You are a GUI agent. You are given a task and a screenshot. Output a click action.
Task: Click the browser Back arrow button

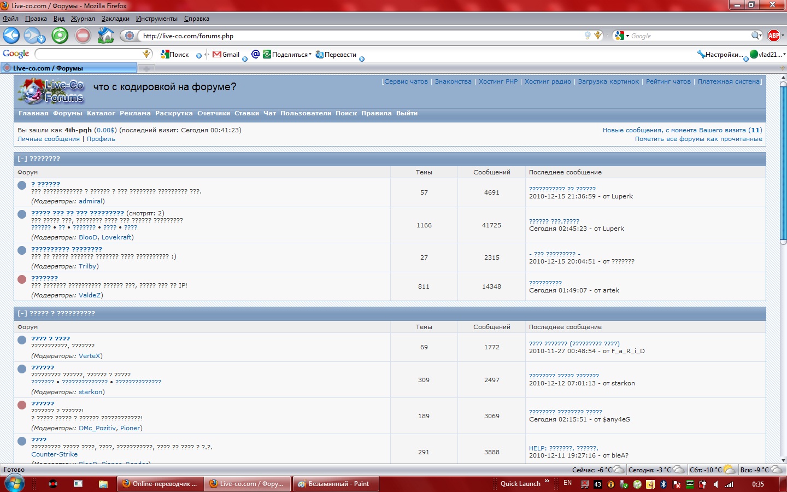click(x=11, y=36)
